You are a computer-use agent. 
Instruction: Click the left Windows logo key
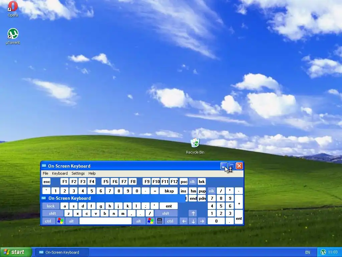click(x=60, y=221)
